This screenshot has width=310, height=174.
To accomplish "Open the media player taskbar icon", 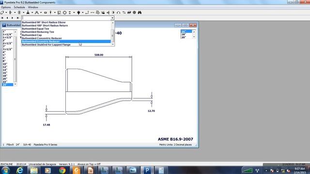I will (x=48, y=170).
